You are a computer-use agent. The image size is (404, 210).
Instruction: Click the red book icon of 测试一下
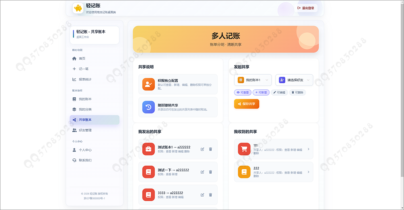[x=148, y=172]
